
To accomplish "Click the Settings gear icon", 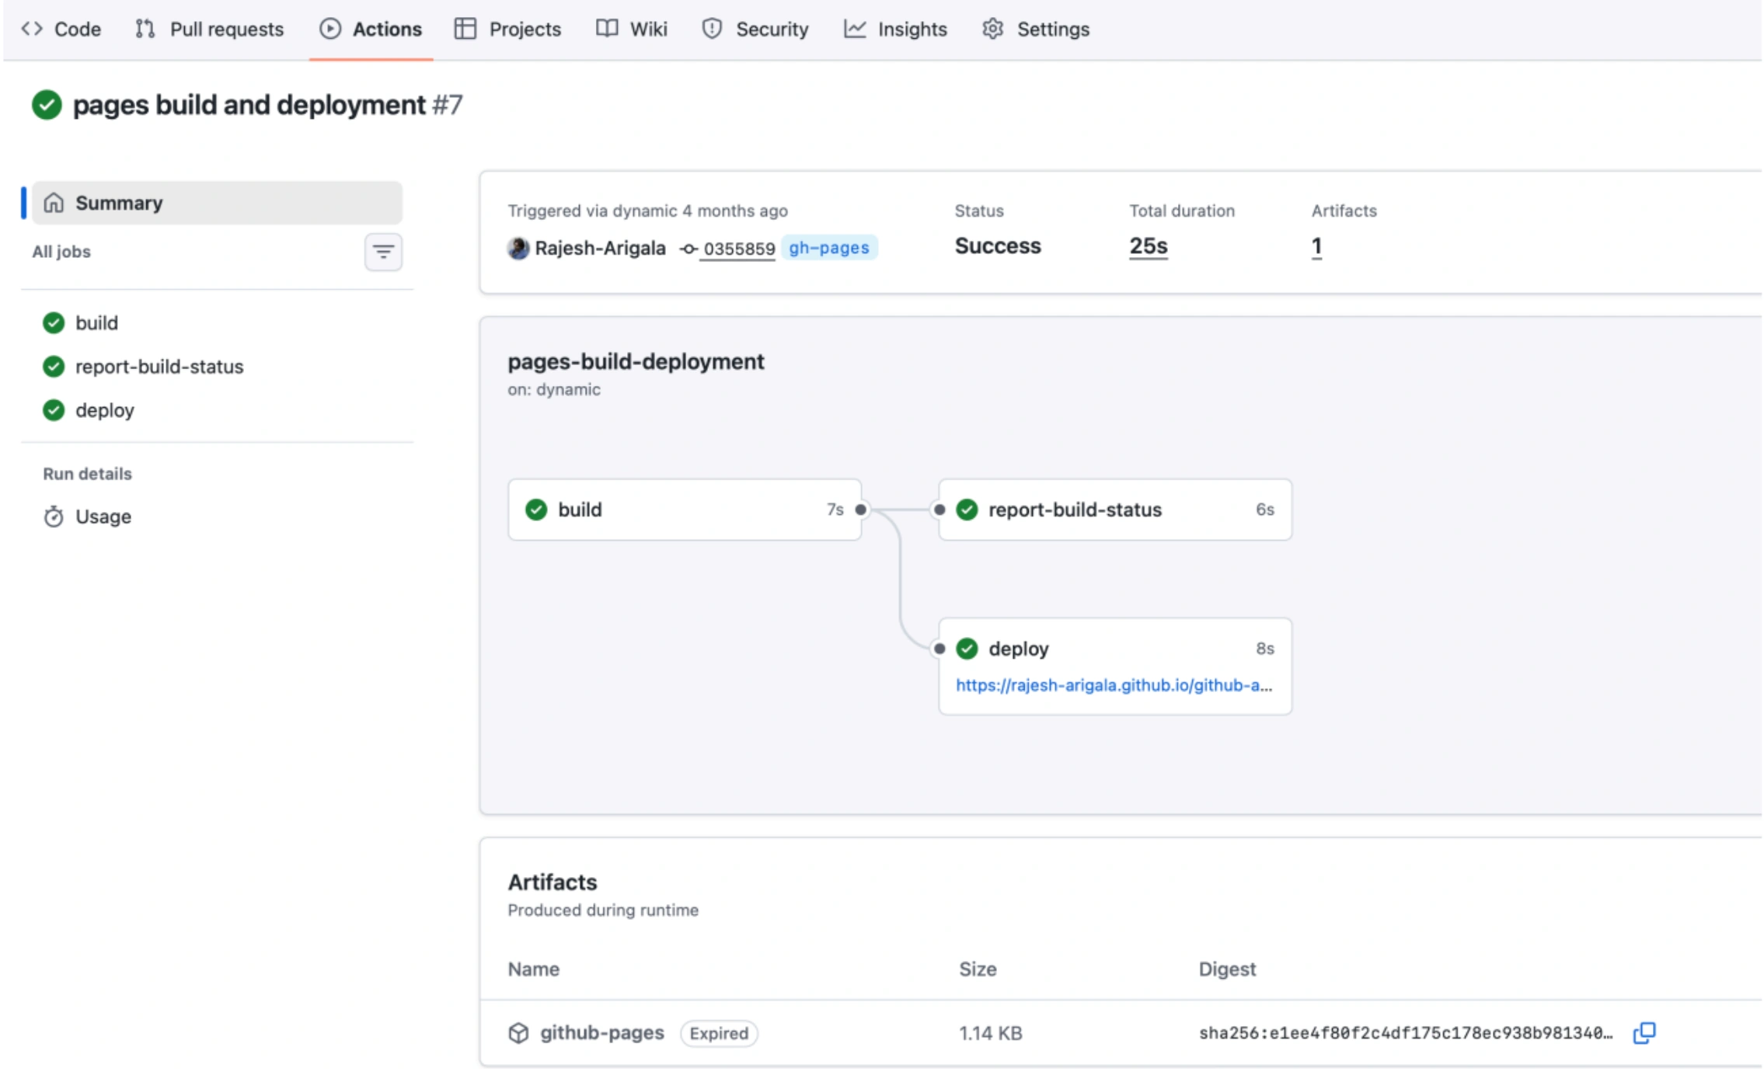I will (993, 30).
